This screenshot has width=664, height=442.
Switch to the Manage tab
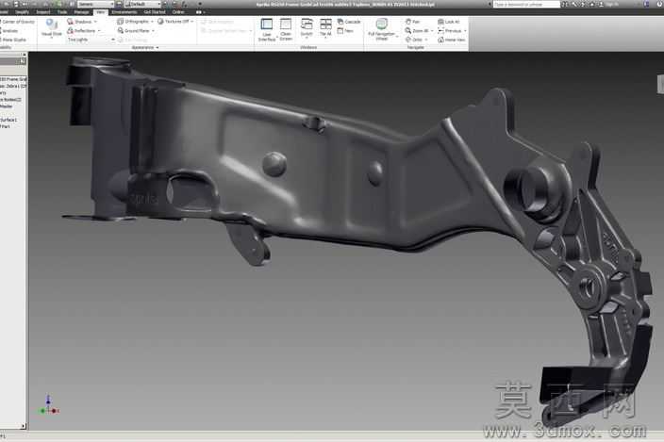[81, 12]
